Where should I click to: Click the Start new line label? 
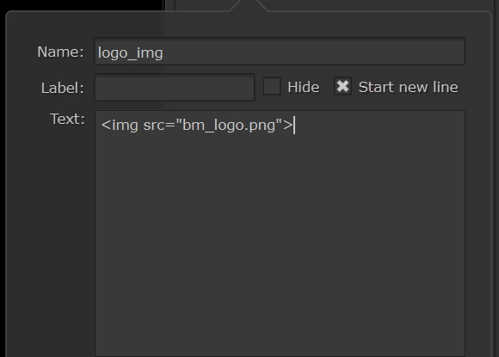tap(409, 87)
